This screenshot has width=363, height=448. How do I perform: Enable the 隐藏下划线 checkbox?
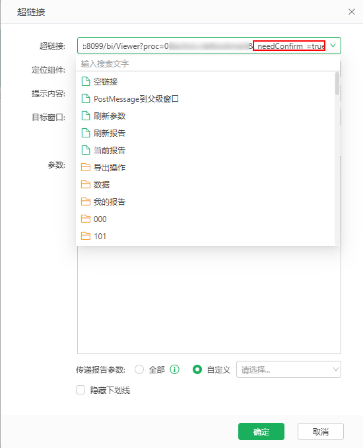coord(81,390)
